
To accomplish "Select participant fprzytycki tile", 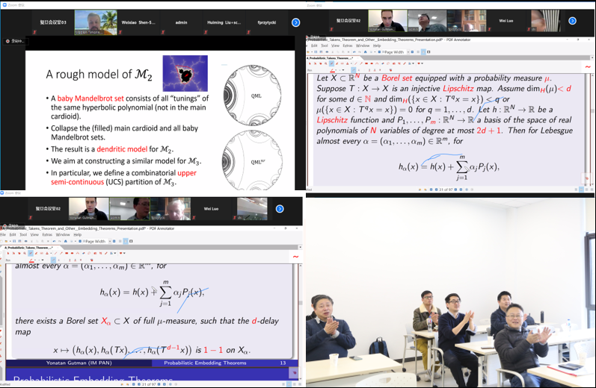I will (267, 22).
